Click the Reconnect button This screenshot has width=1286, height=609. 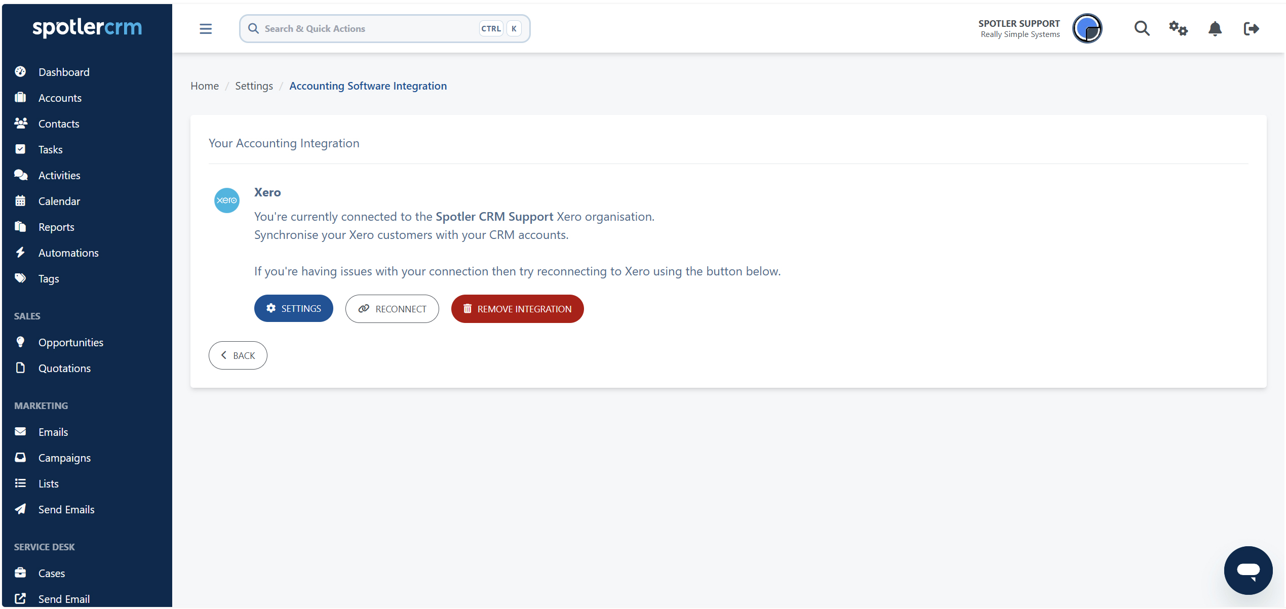tap(392, 309)
